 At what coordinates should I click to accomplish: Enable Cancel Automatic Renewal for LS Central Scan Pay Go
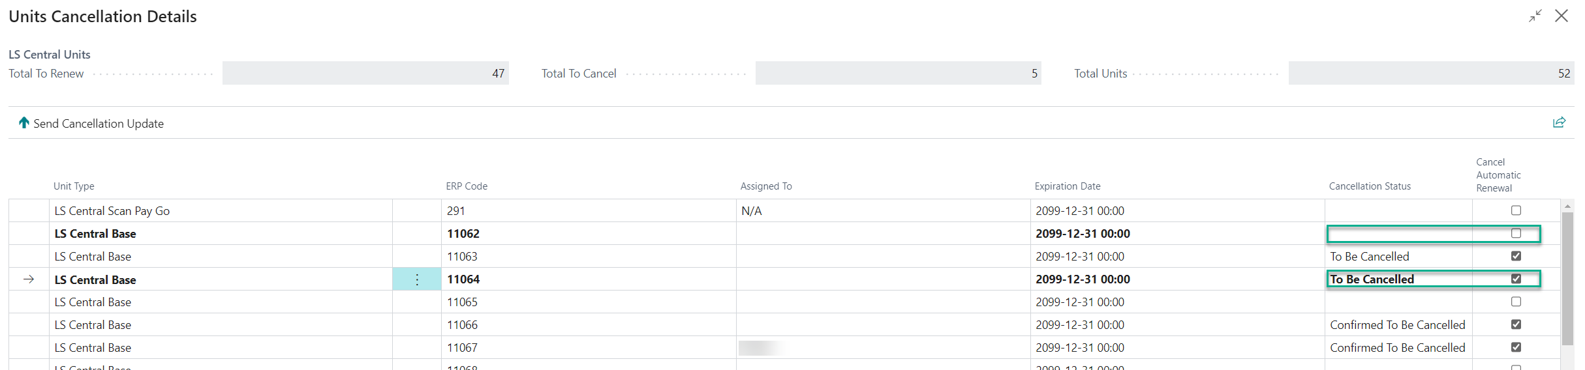point(1516,210)
